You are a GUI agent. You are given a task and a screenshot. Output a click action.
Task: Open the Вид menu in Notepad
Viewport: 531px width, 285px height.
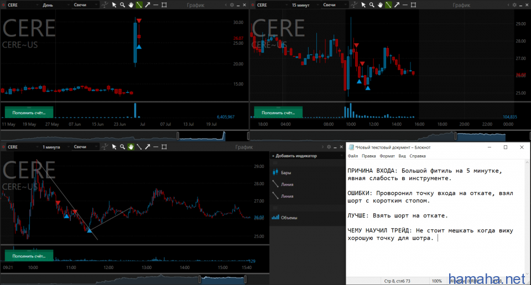pyautogui.click(x=402, y=156)
